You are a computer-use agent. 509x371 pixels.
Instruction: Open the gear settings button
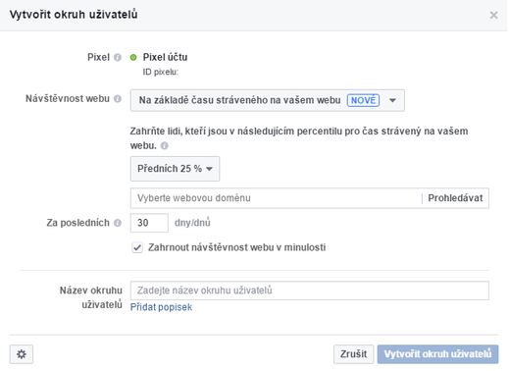click(x=22, y=354)
